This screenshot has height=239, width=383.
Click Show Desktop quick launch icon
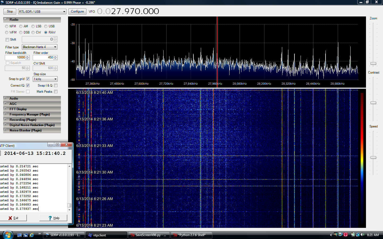click(19, 235)
